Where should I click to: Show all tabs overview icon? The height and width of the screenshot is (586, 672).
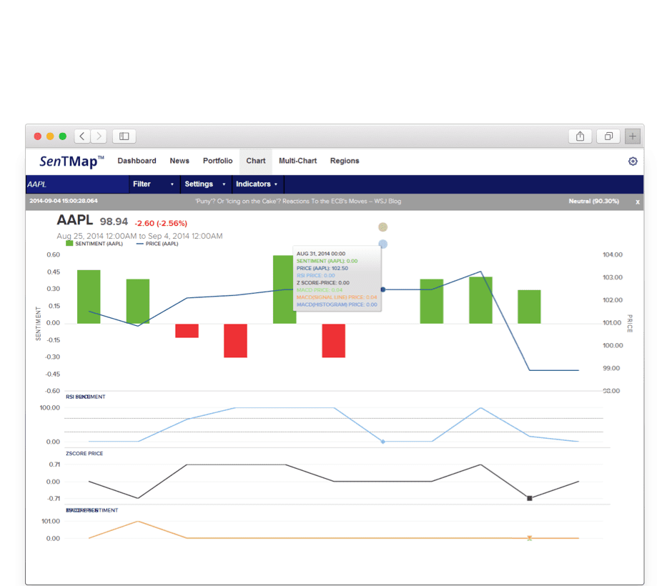click(608, 136)
